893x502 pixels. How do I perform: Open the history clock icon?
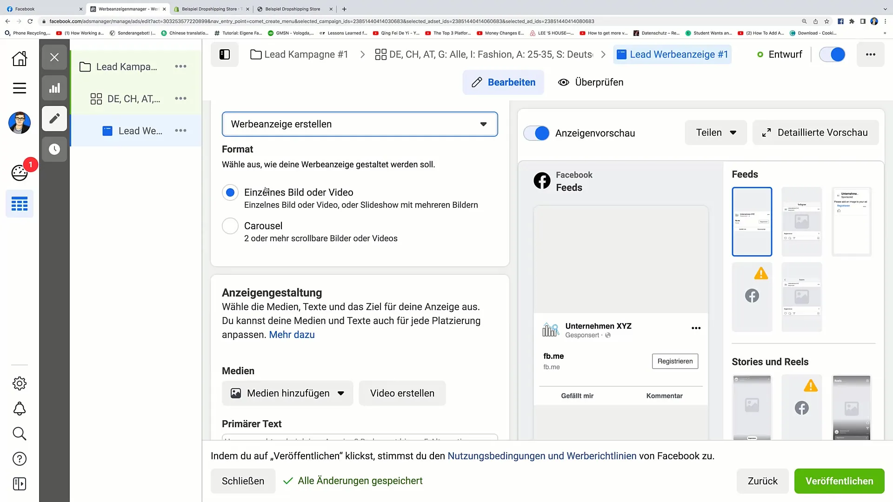coord(54,149)
